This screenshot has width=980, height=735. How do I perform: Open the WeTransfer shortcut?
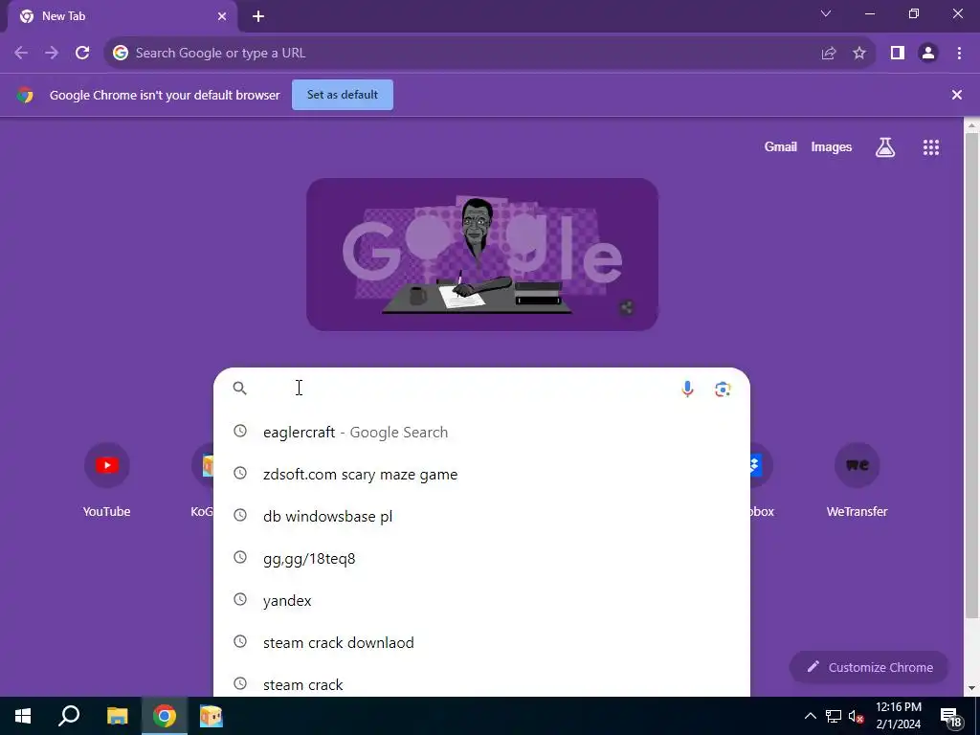click(857, 480)
